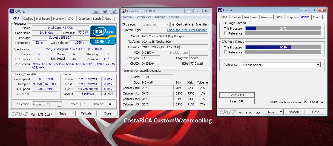This screenshot has width=333, height=146.
Task: Click the Core Speed value 1601.92 MHz
Action: tap(45, 79)
